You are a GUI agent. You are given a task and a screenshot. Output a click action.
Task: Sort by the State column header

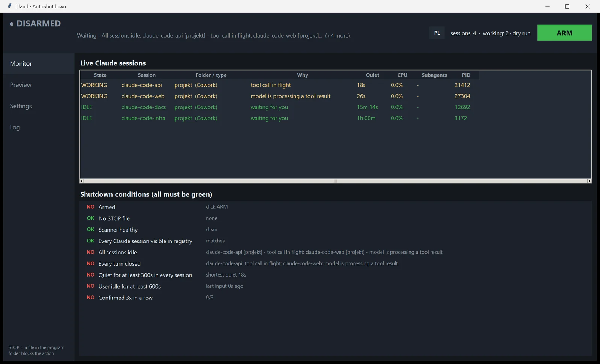tap(100, 75)
